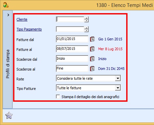Click the Fatture dal date field
Viewport: 154px width, 125px height.
coord(72,39)
